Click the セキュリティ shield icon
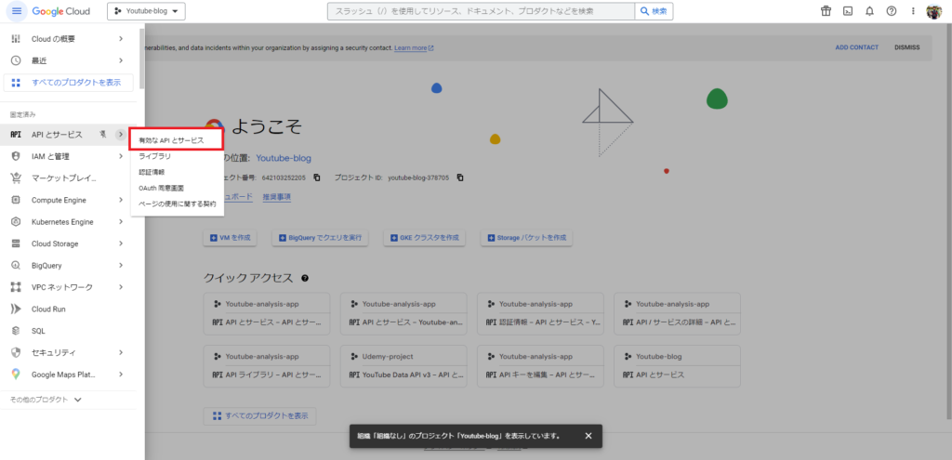The height and width of the screenshot is (460, 952). click(17, 352)
